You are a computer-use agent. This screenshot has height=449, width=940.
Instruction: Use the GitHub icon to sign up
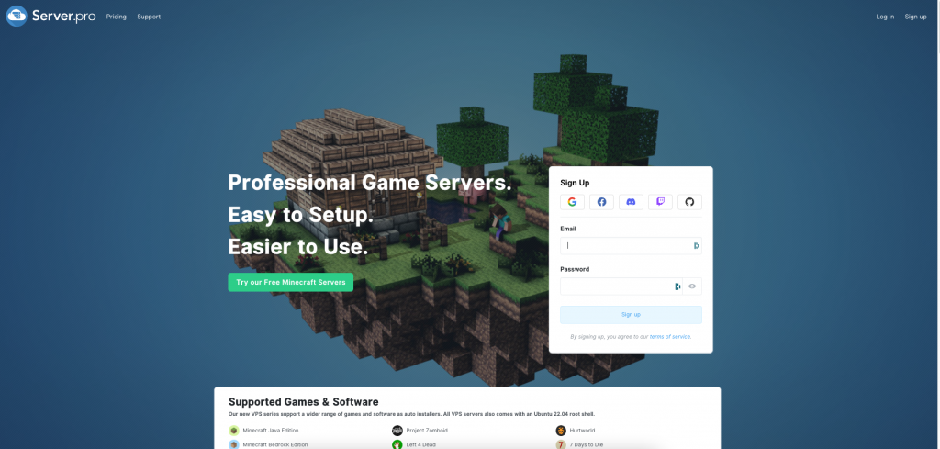coord(689,202)
